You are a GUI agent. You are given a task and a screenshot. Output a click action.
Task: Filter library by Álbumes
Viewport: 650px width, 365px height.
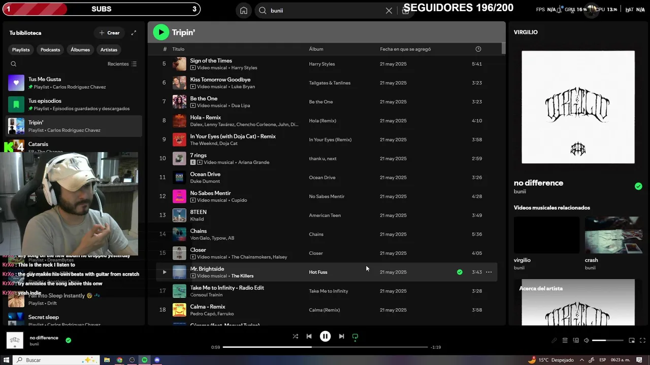[x=80, y=50]
